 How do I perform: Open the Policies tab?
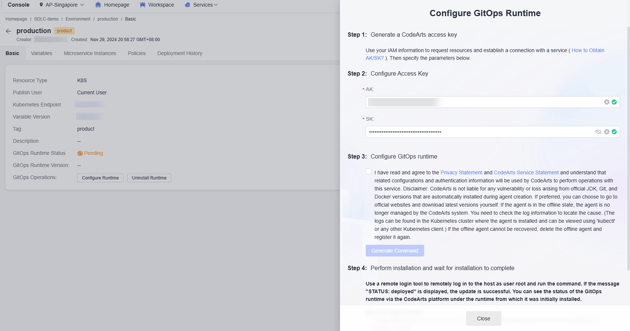coord(137,53)
